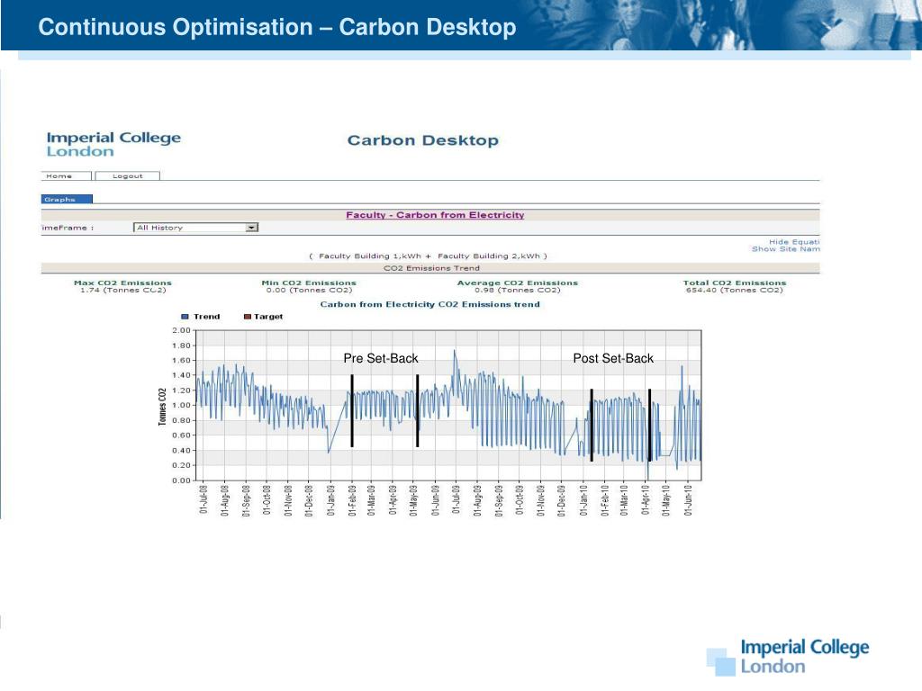Switch to the Graphs tab
This screenshot has width=922, height=691.
point(67,199)
